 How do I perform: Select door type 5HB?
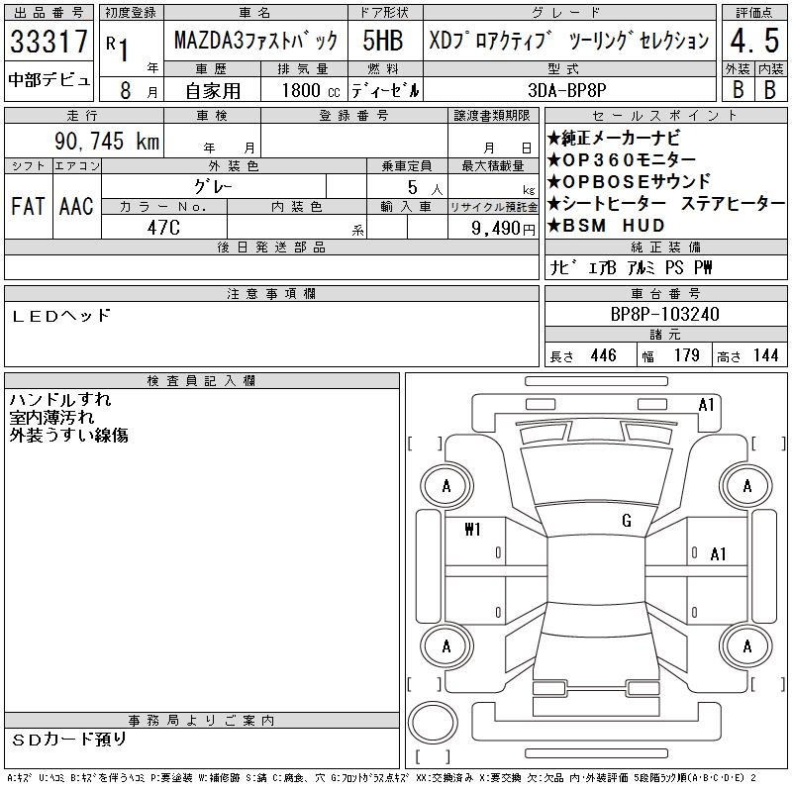pos(383,41)
